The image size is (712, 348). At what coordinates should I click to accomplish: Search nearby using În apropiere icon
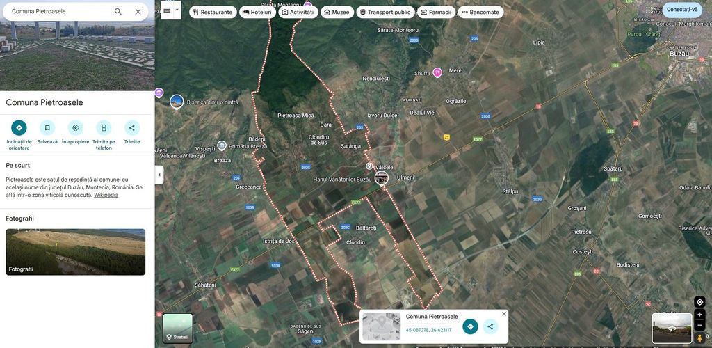[75, 128]
